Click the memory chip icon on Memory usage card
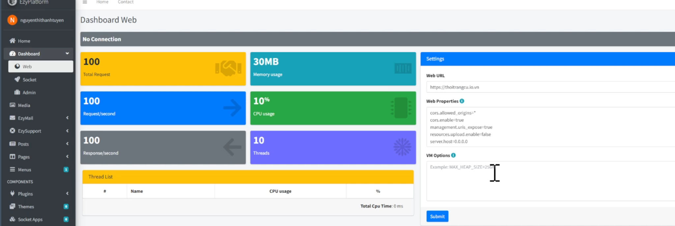 402,68
